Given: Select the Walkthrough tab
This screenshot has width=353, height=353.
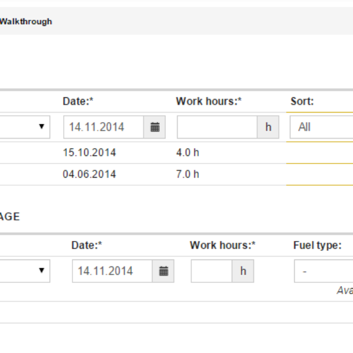Looking at the screenshot, I should tap(26, 22).
